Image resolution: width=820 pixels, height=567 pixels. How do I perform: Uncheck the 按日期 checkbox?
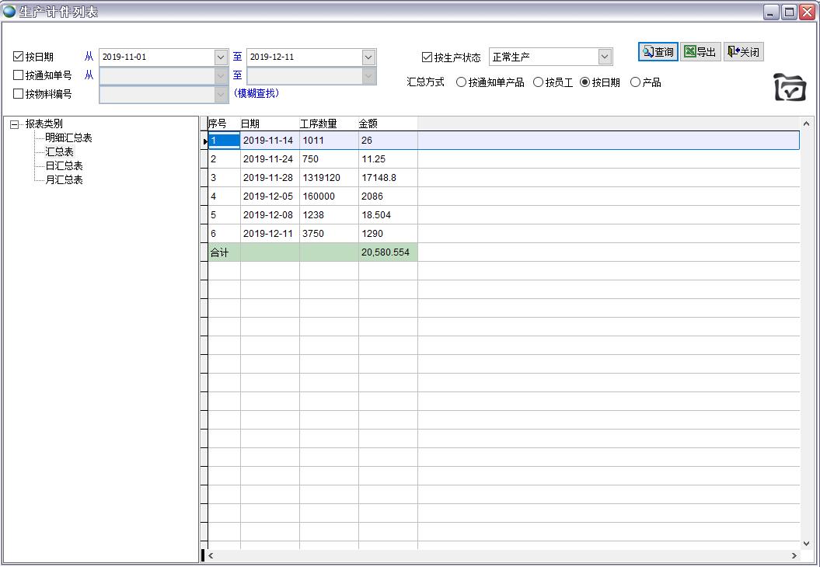click(19, 57)
